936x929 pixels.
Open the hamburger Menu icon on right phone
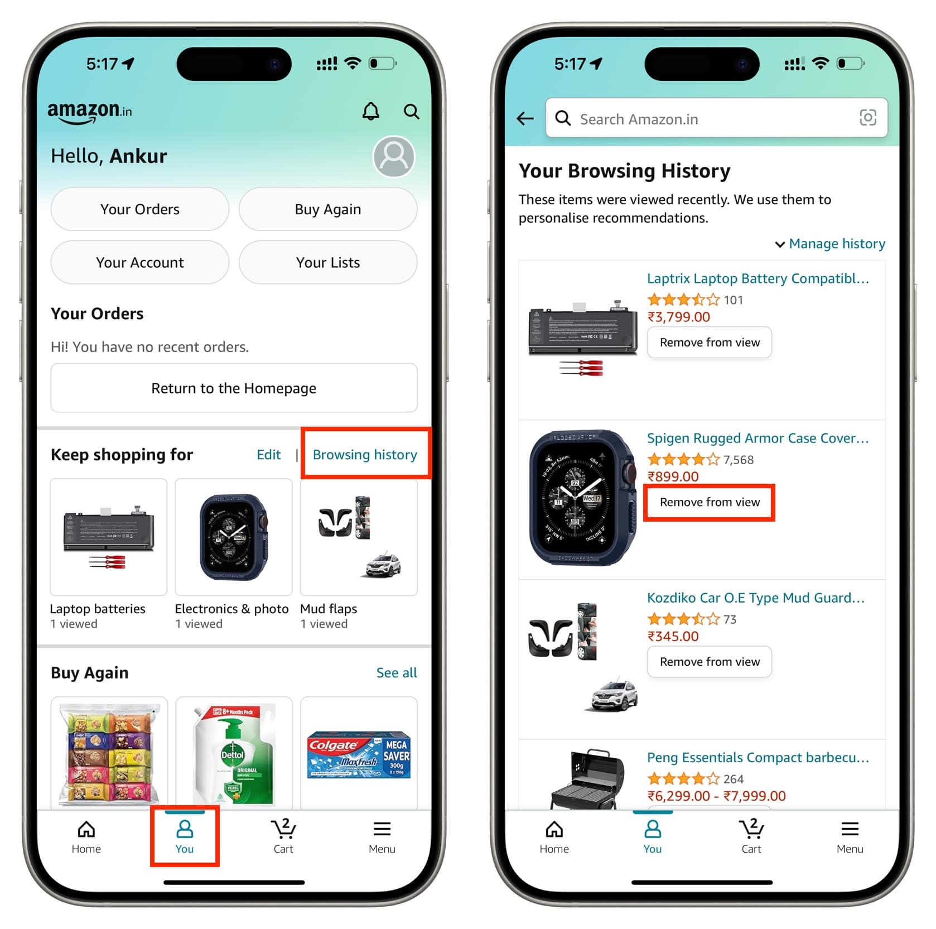point(850,835)
